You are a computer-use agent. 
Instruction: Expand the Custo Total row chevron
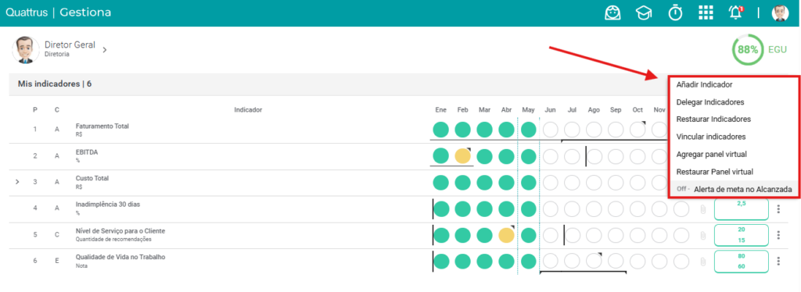[x=17, y=181]
